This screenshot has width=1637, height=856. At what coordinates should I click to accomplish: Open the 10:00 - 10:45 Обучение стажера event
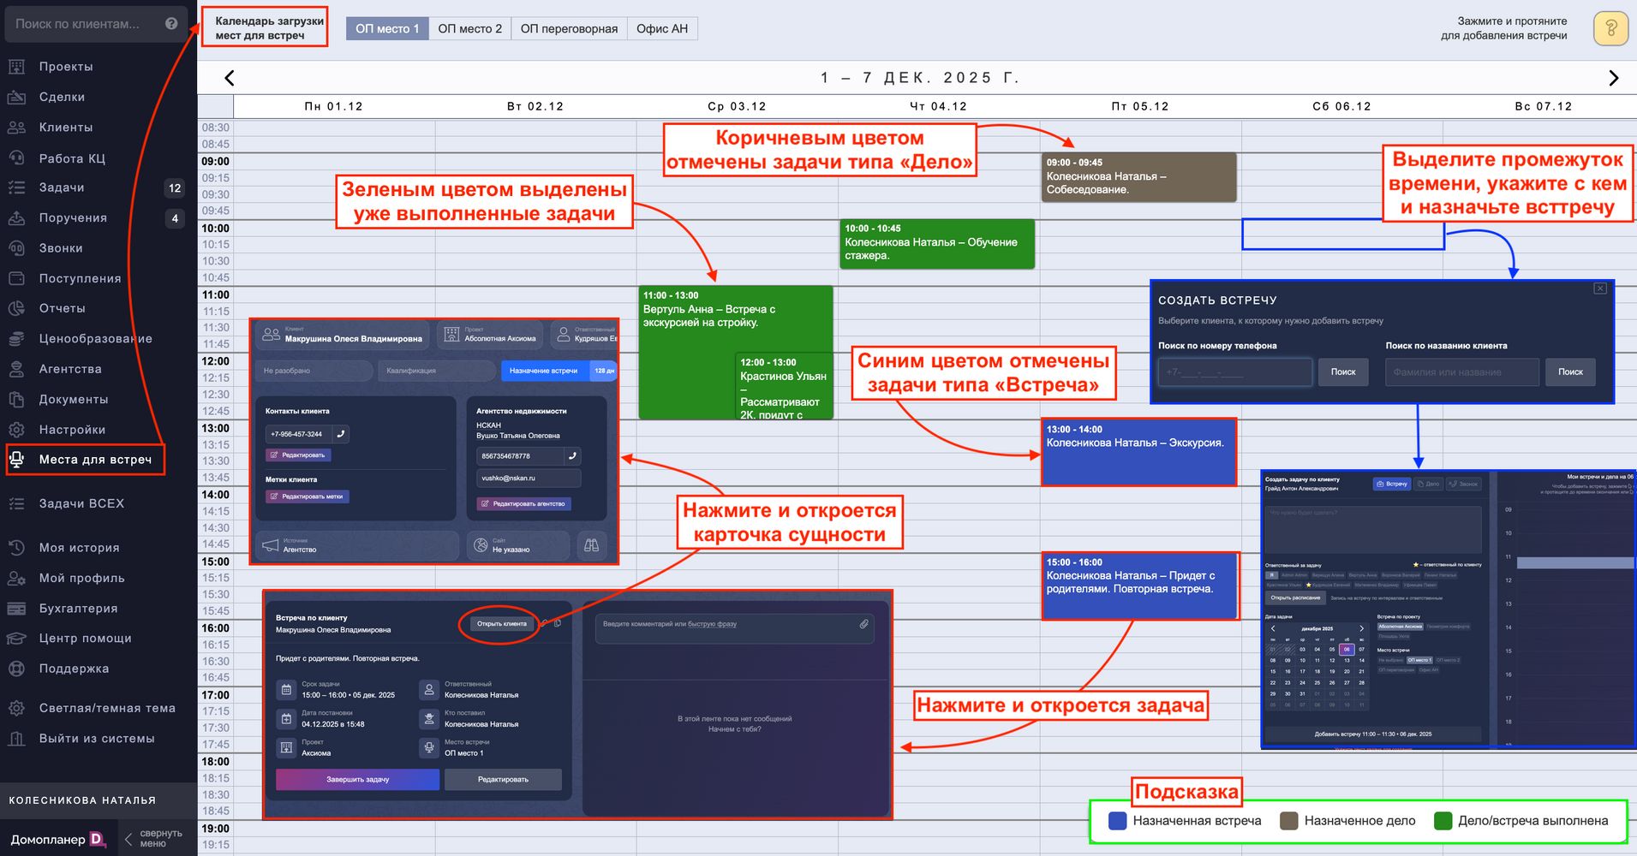pos(937,243)
